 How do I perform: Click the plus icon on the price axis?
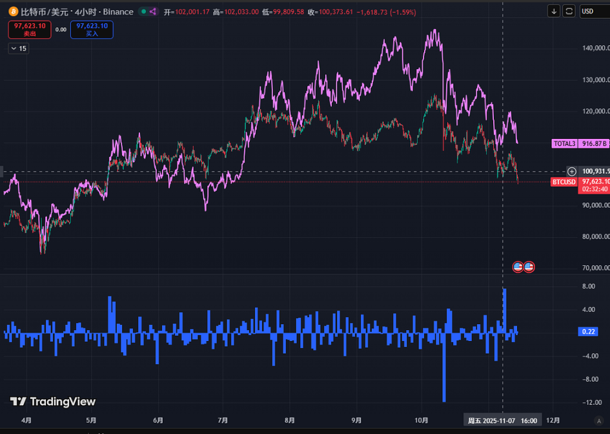[572, 171]
